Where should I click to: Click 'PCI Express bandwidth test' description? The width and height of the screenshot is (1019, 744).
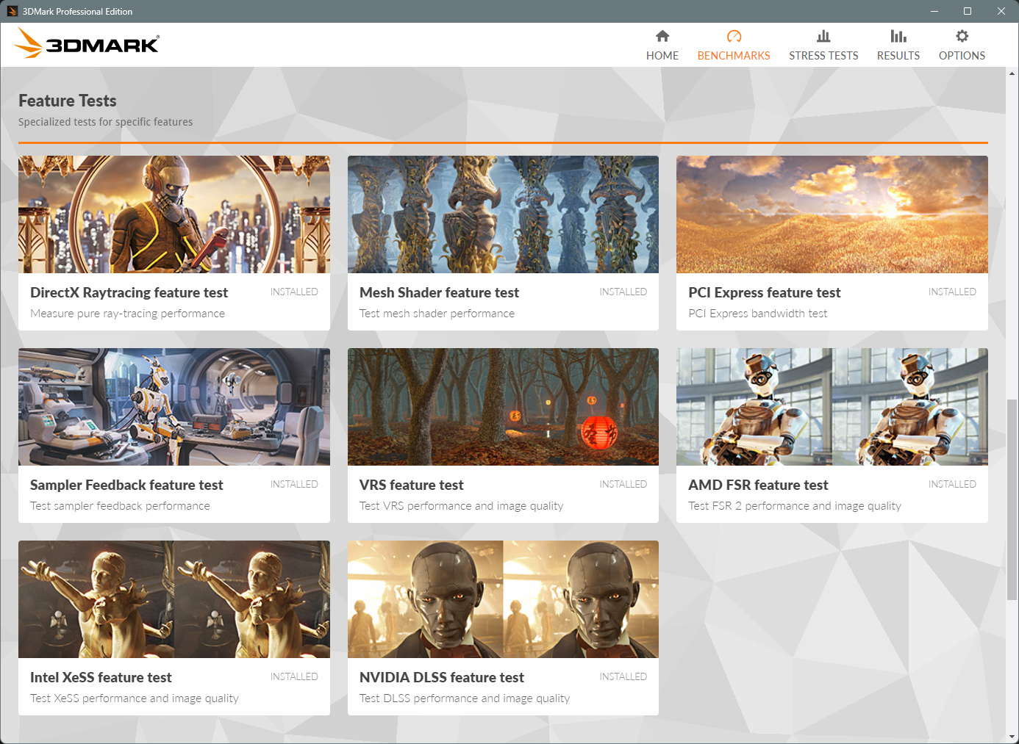757,314
